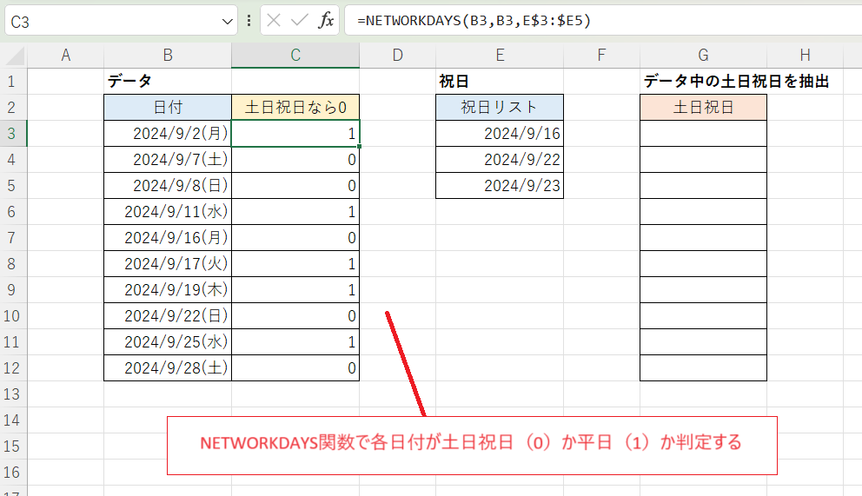Open Insert Function fx dialog
This screenshot has width=862, height=496.
326,21
